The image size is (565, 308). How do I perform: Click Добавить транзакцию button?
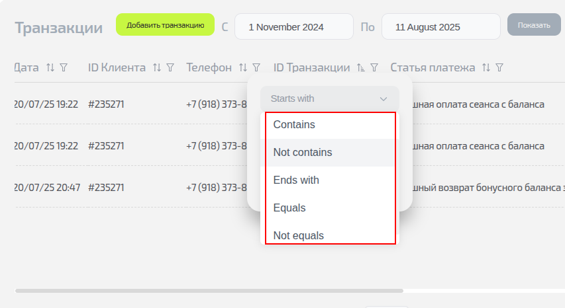click(165, 25)
